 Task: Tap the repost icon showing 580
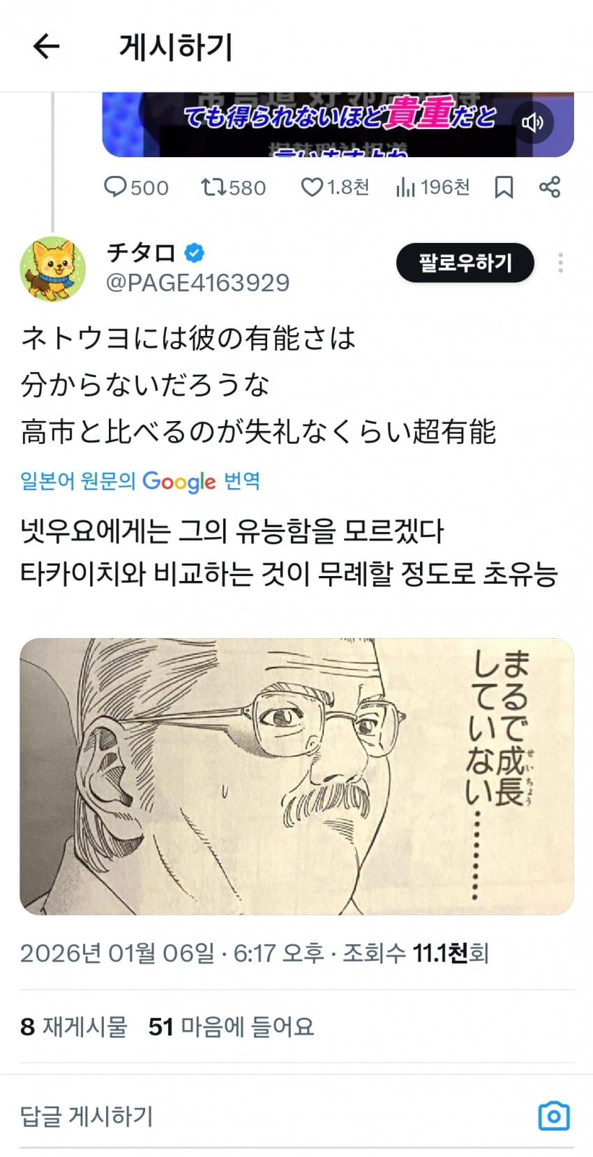click(x=212, y=187)
